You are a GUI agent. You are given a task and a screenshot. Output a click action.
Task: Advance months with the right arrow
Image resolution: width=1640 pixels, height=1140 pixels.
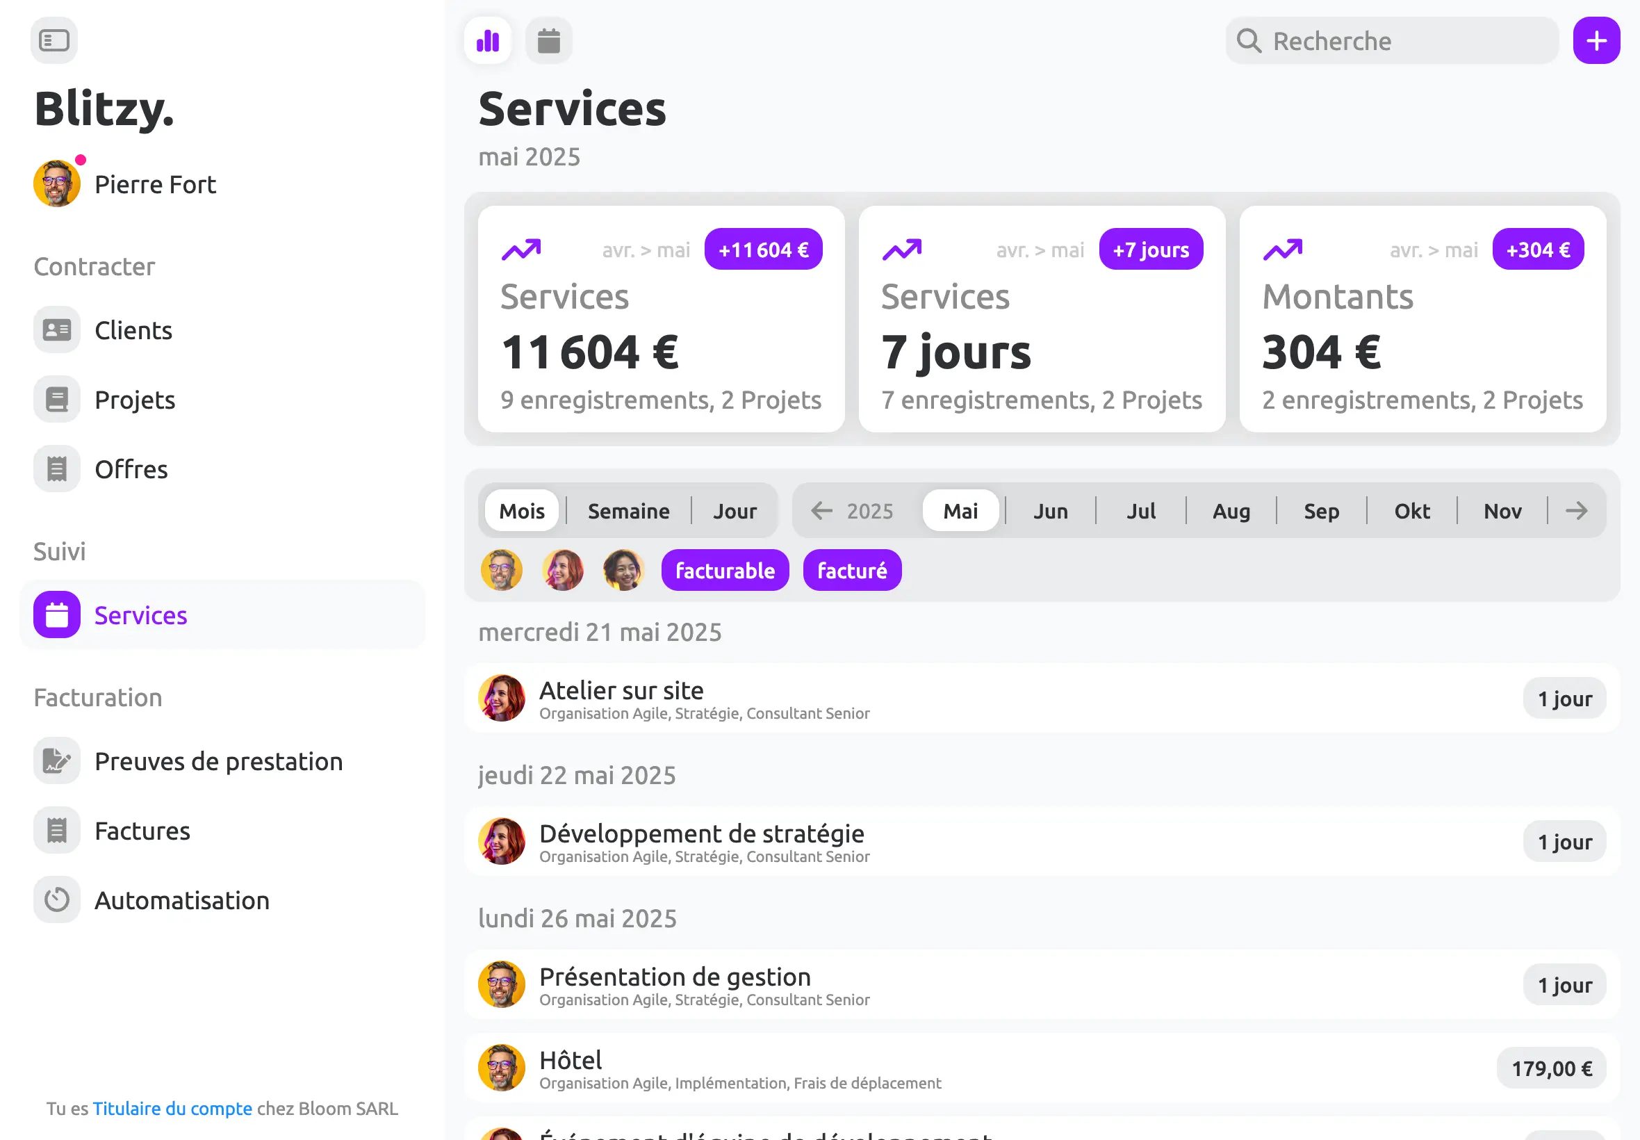[1577, 511]
